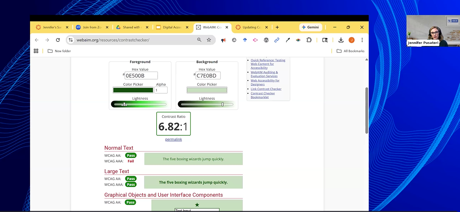Screen dimensions: 460x212
Task: Click the megaphone extension icon
Action: click(223, 40)
